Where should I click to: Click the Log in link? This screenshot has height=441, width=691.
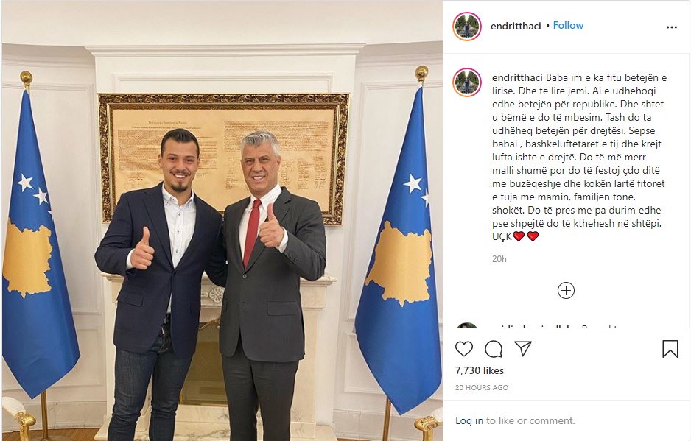coord(469,420)
